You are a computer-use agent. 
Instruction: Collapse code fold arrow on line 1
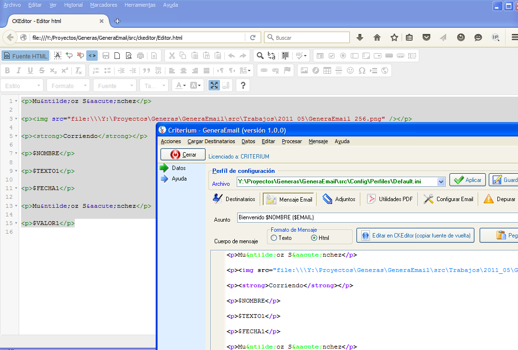tap(16, 101)
